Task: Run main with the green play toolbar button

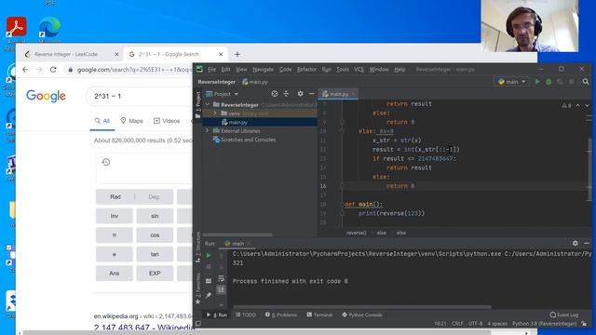Action: (537, 82)
